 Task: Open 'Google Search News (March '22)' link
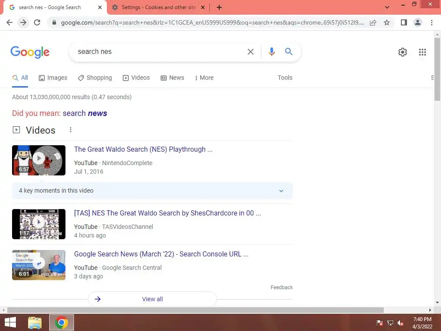[x=161, y=254]
